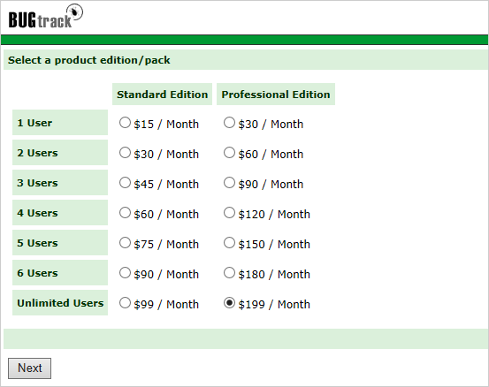
Task: Click the 1 User row label
Action: coord(60,123)
